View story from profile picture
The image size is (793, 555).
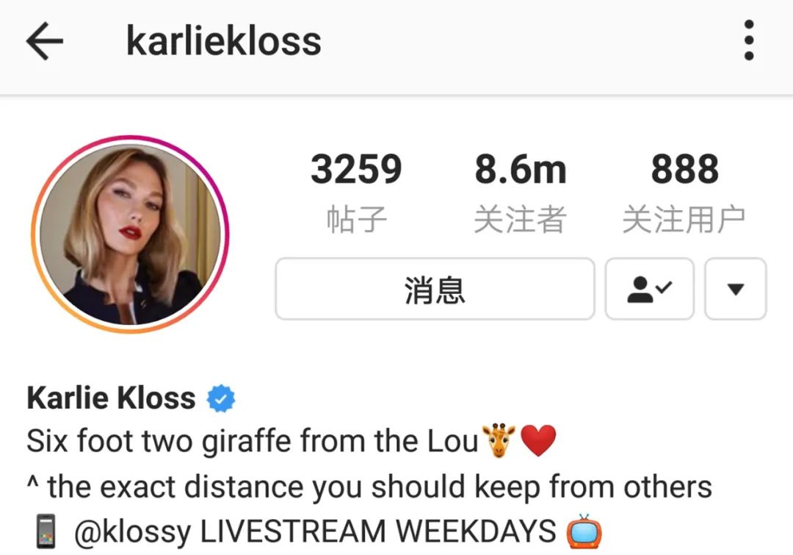pos(131,234)
